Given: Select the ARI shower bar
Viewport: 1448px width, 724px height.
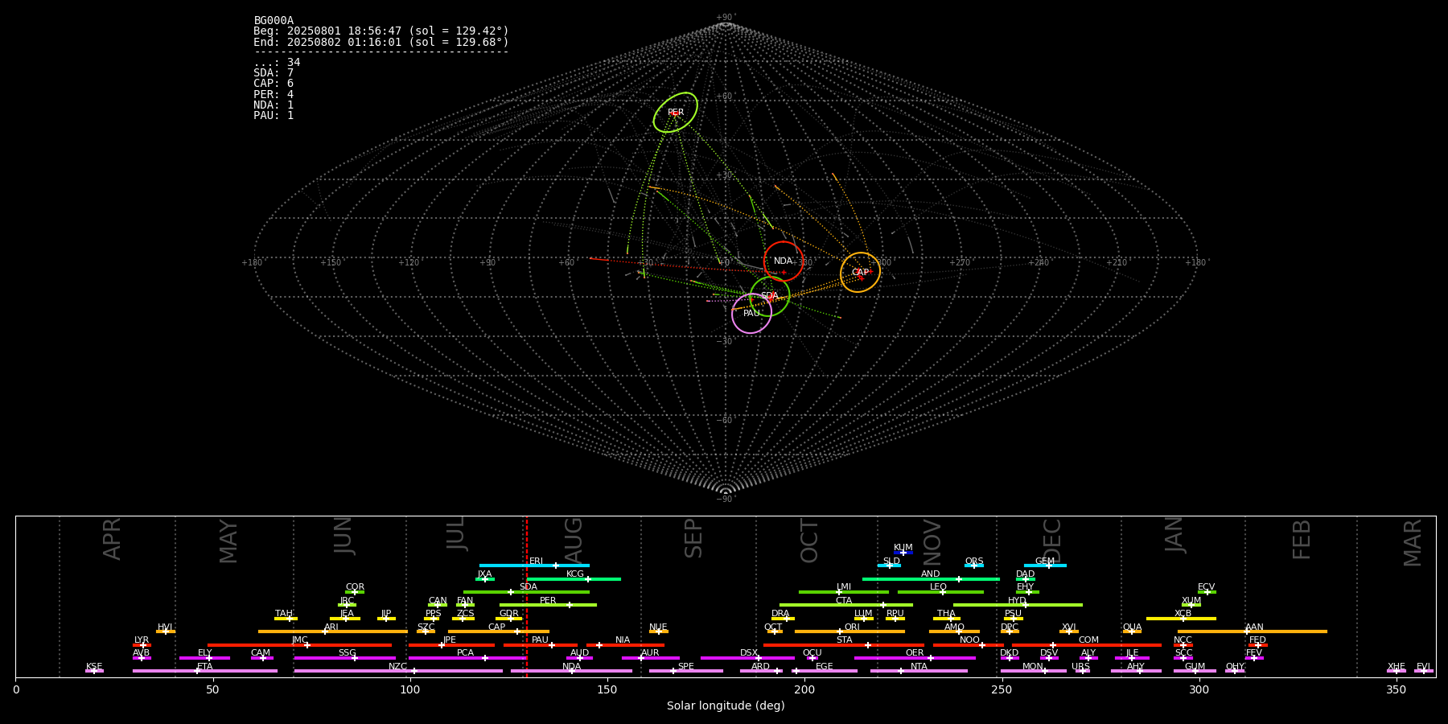Looking at the screenshot, I should click(332, 631).
